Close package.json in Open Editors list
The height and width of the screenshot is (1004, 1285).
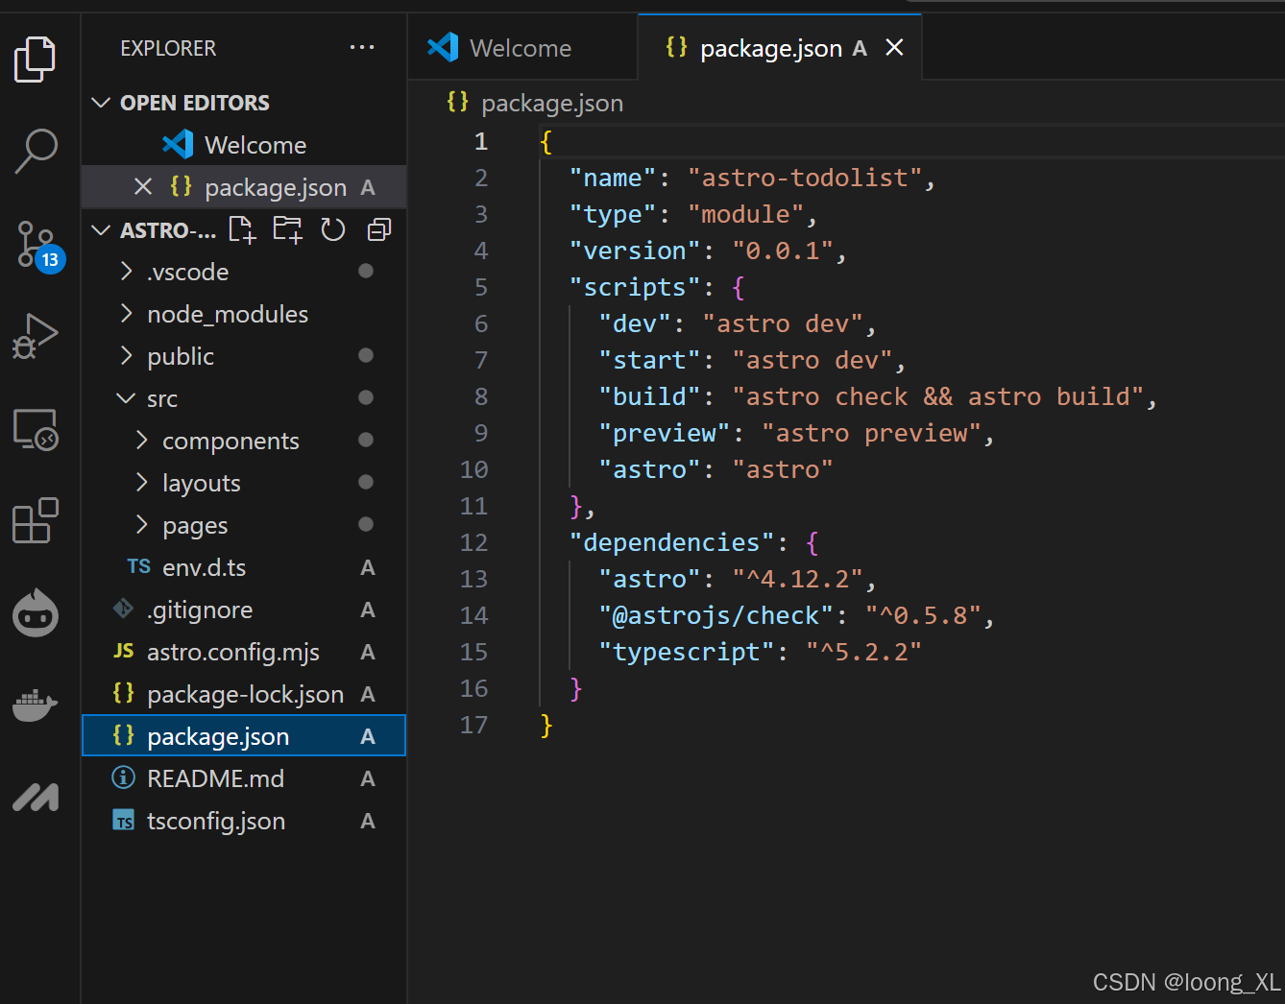[143, 186]
